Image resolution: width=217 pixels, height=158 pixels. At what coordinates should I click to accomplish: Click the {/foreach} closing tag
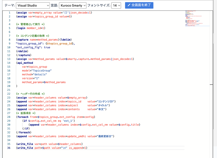pos(24,132)
